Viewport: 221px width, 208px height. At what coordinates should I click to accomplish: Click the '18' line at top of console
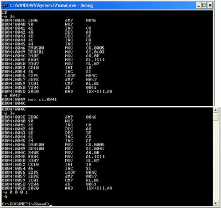pyautogui.click(x=4, y=12)
